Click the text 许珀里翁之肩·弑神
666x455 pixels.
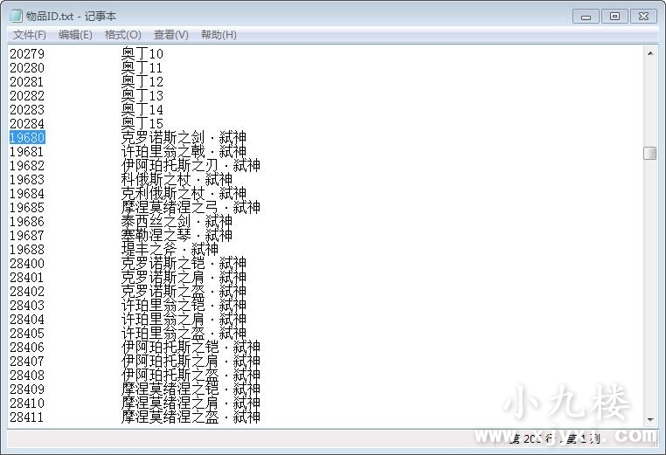click(184, 320)
